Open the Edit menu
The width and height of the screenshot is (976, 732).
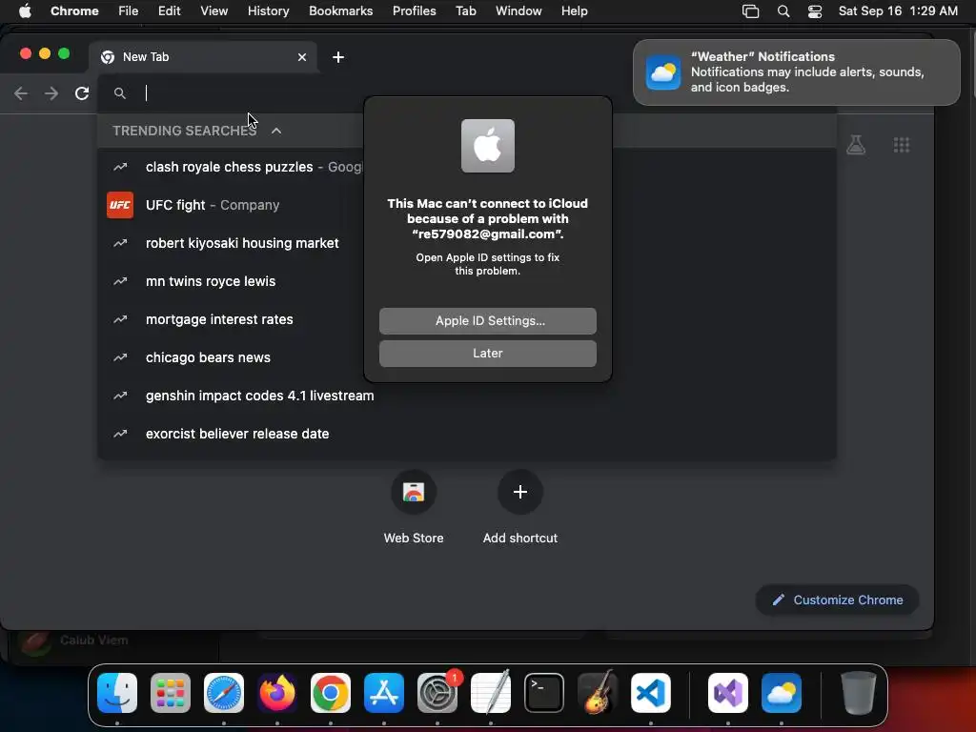[x=170, y=11]
